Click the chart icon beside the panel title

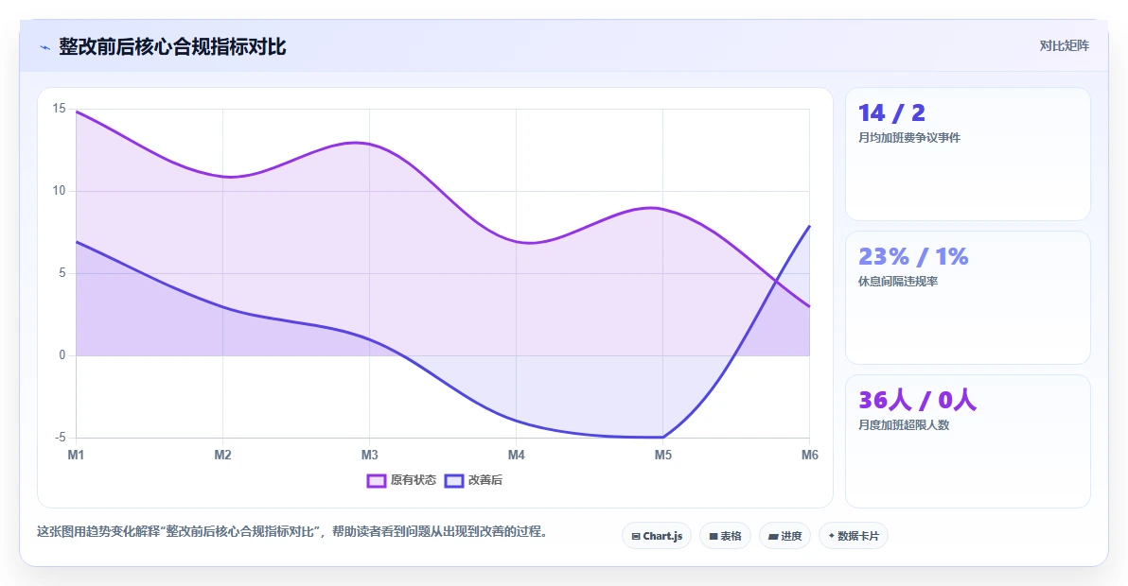tap(45, 47)
